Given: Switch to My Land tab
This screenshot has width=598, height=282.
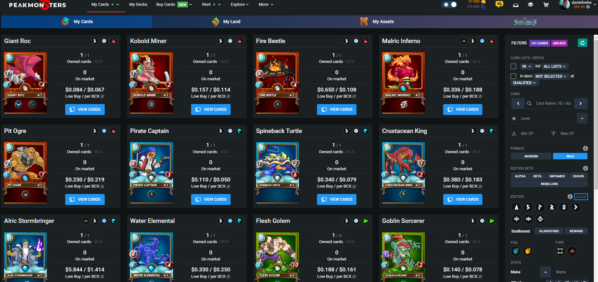Looking at the screenshot, I should click(226, 22).
